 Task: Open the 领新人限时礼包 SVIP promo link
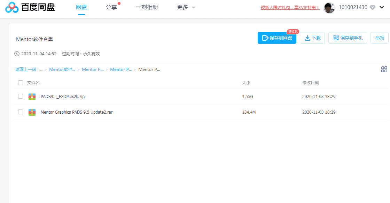(290, 8)
